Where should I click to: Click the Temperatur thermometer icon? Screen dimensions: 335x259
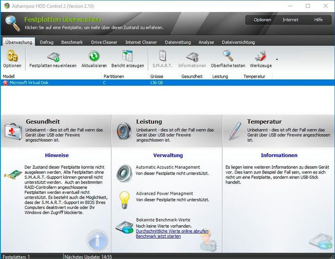click(x=235, y=131)
